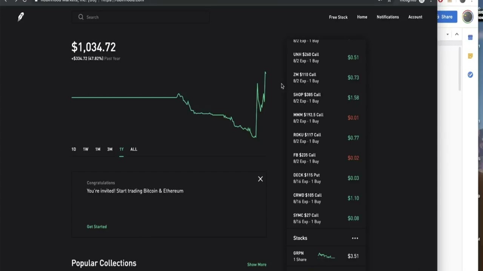Screen dimensions: 483x271
Task: Select the 1W chart range
Action: click(86, 149)
